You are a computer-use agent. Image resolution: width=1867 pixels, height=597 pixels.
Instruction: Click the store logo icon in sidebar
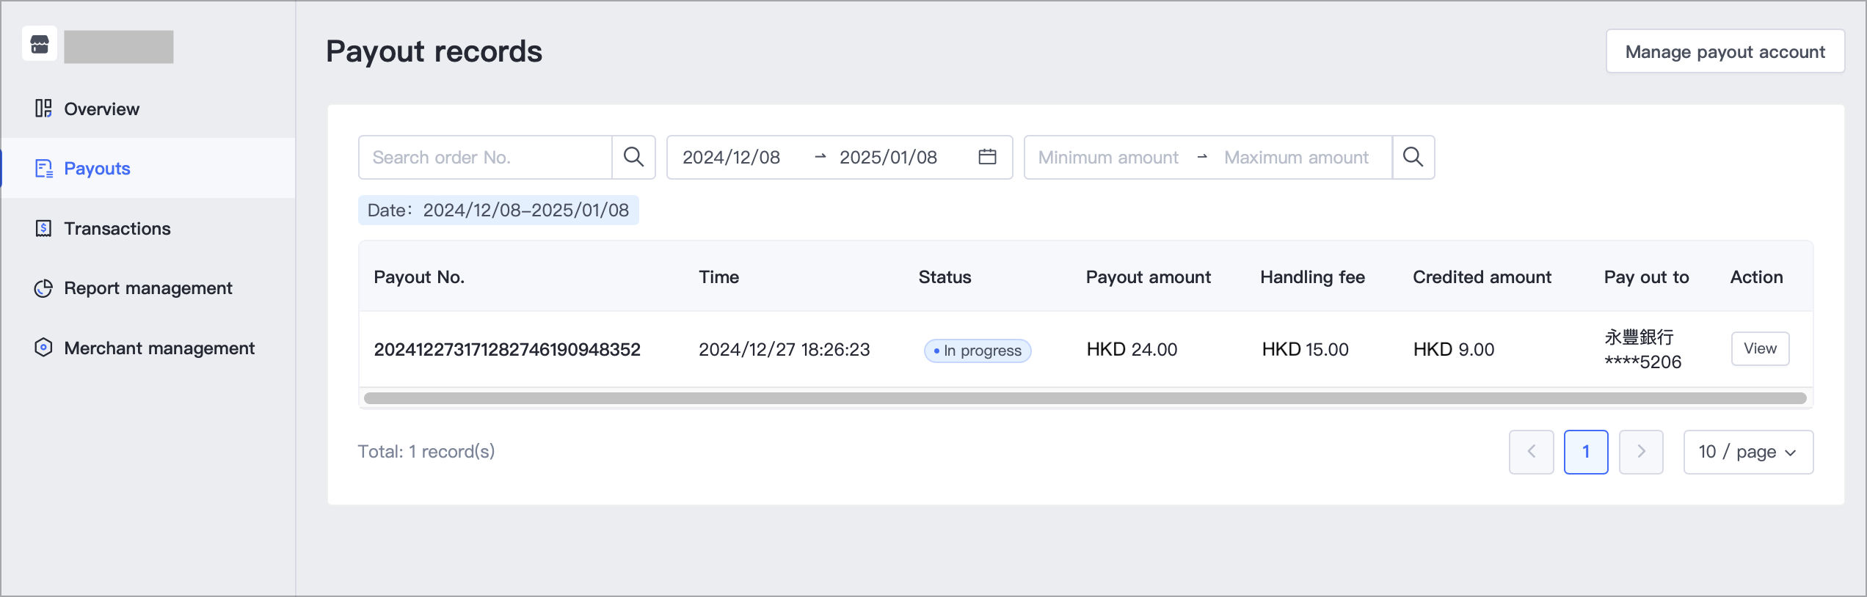coord(40,45)
